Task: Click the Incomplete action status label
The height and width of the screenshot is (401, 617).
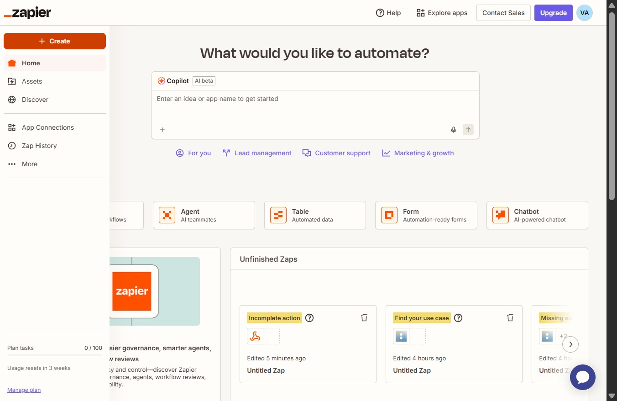Action: (274, 318)
